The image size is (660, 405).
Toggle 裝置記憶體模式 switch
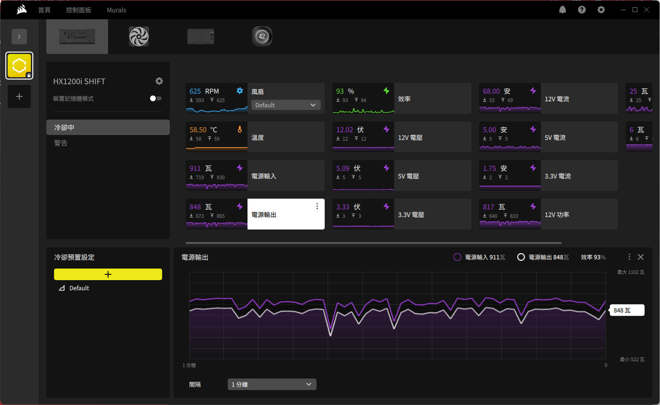(156, 98)
